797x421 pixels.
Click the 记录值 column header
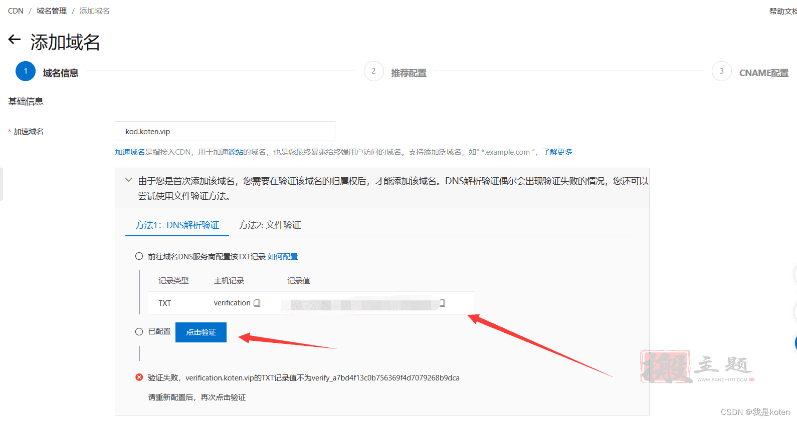pos(299,281)
